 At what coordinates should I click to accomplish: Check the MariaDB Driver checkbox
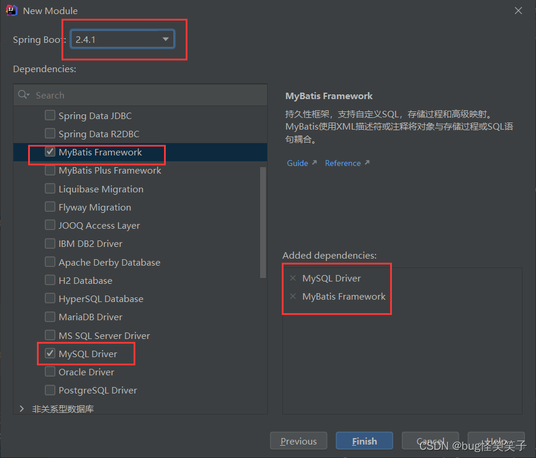coord(50,317)
